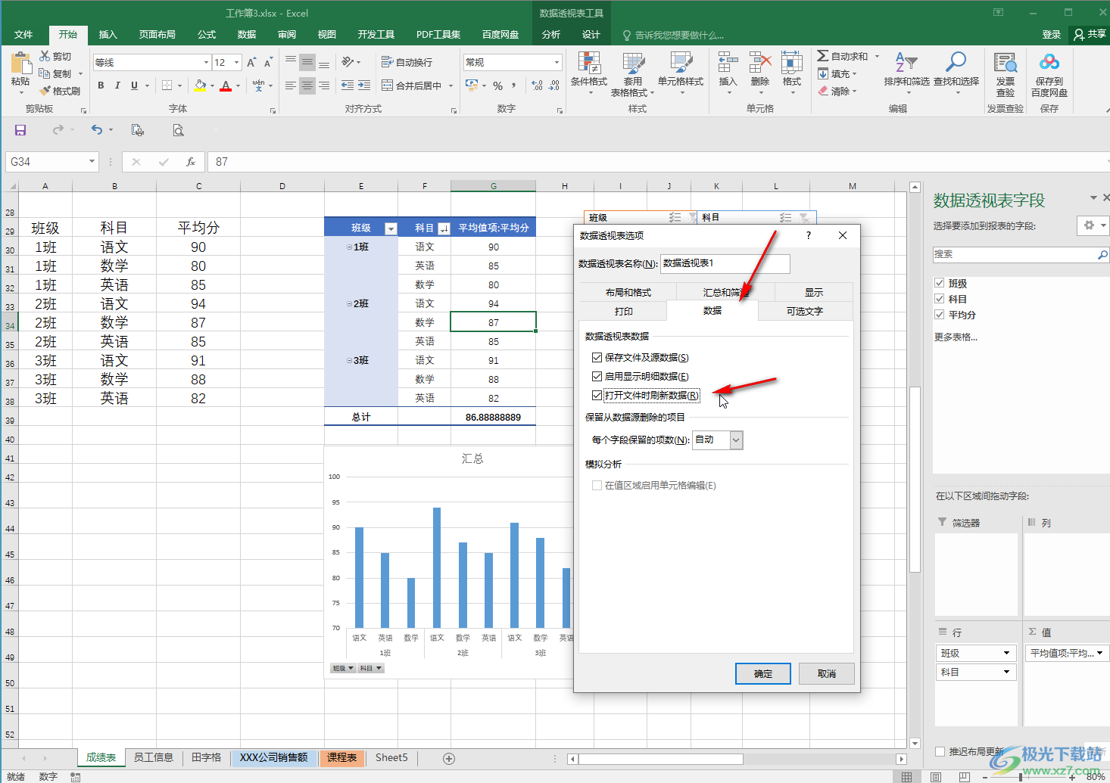Image resolution: width=1110 pixels, height=783 pixels.
Task: Click the percent style icon
Action: [498, 85]
